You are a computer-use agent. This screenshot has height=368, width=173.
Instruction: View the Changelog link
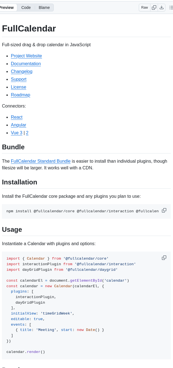pyautogui.click(x=22, y=72)
